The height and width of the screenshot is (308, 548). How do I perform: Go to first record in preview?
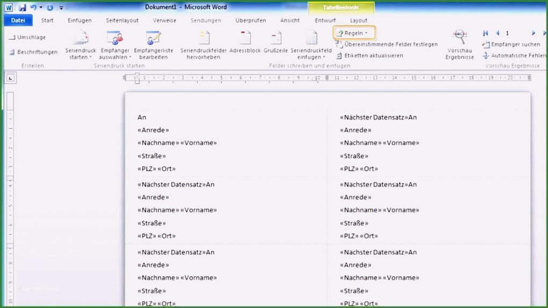pyautogui.click(x=486, y=33)
